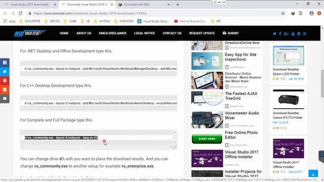Share on Facebook via left sidebar
Image resolution: width=324 pixels, height=182 pixels.
pos(5,63)
